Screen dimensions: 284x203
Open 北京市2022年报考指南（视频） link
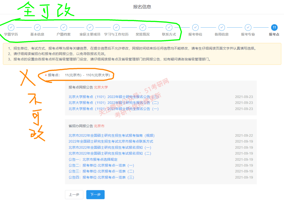pyautogui.click(x=111, y=136)
